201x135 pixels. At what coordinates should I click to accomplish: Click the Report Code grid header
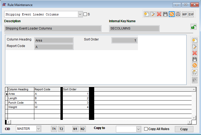pyautogui.click(x=47, y=89)
